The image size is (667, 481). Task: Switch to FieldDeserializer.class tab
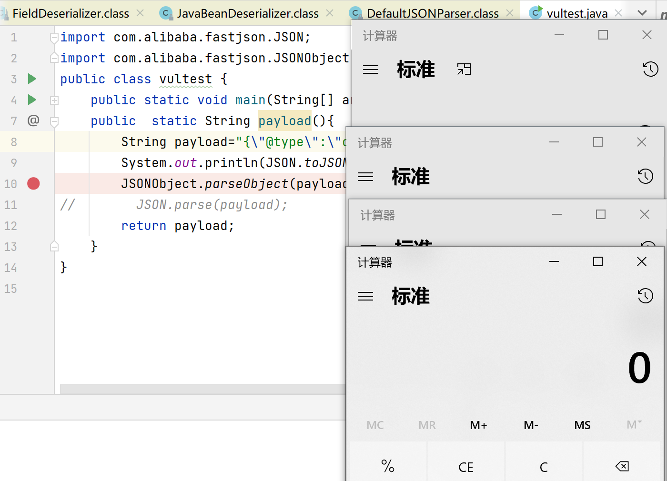[71, 13]
